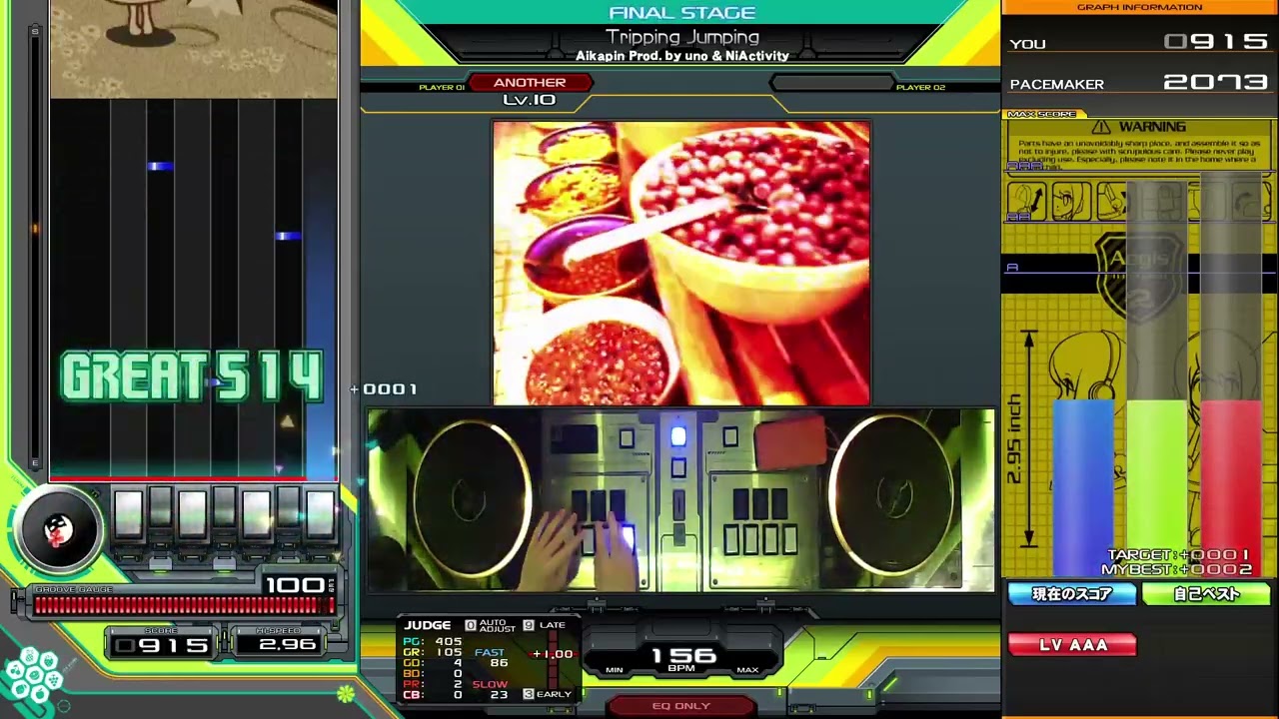Image resolution: width=1279 pixels, height=719 pixels.
Task: Click the hand-cam controller video
Action: tap(680, 500)
